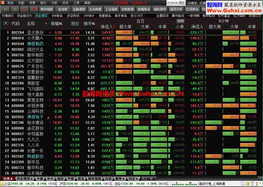Image resolution: width=263 pixels, height=187 pixels.
Task: Switch to the 事件驱动 tab
Action: 178,16
